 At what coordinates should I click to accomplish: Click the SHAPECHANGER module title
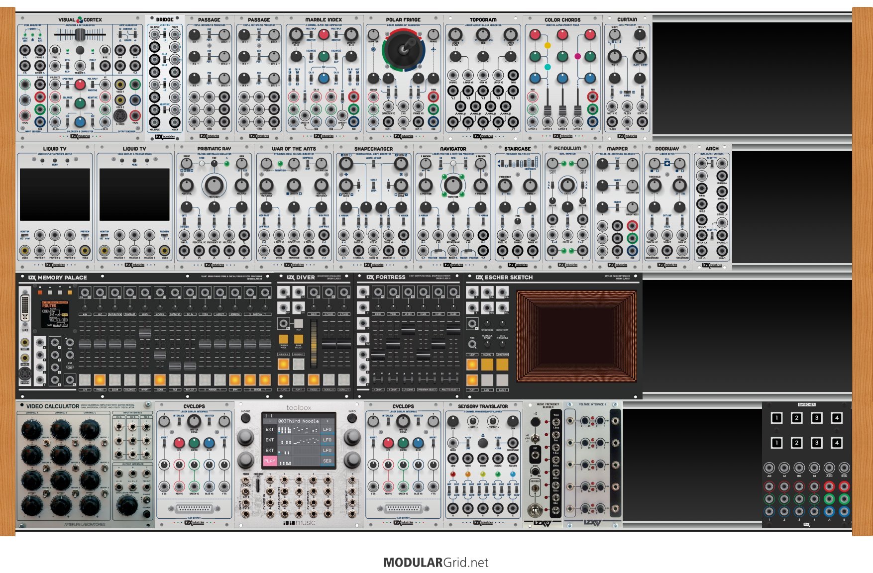coord(373,149)
